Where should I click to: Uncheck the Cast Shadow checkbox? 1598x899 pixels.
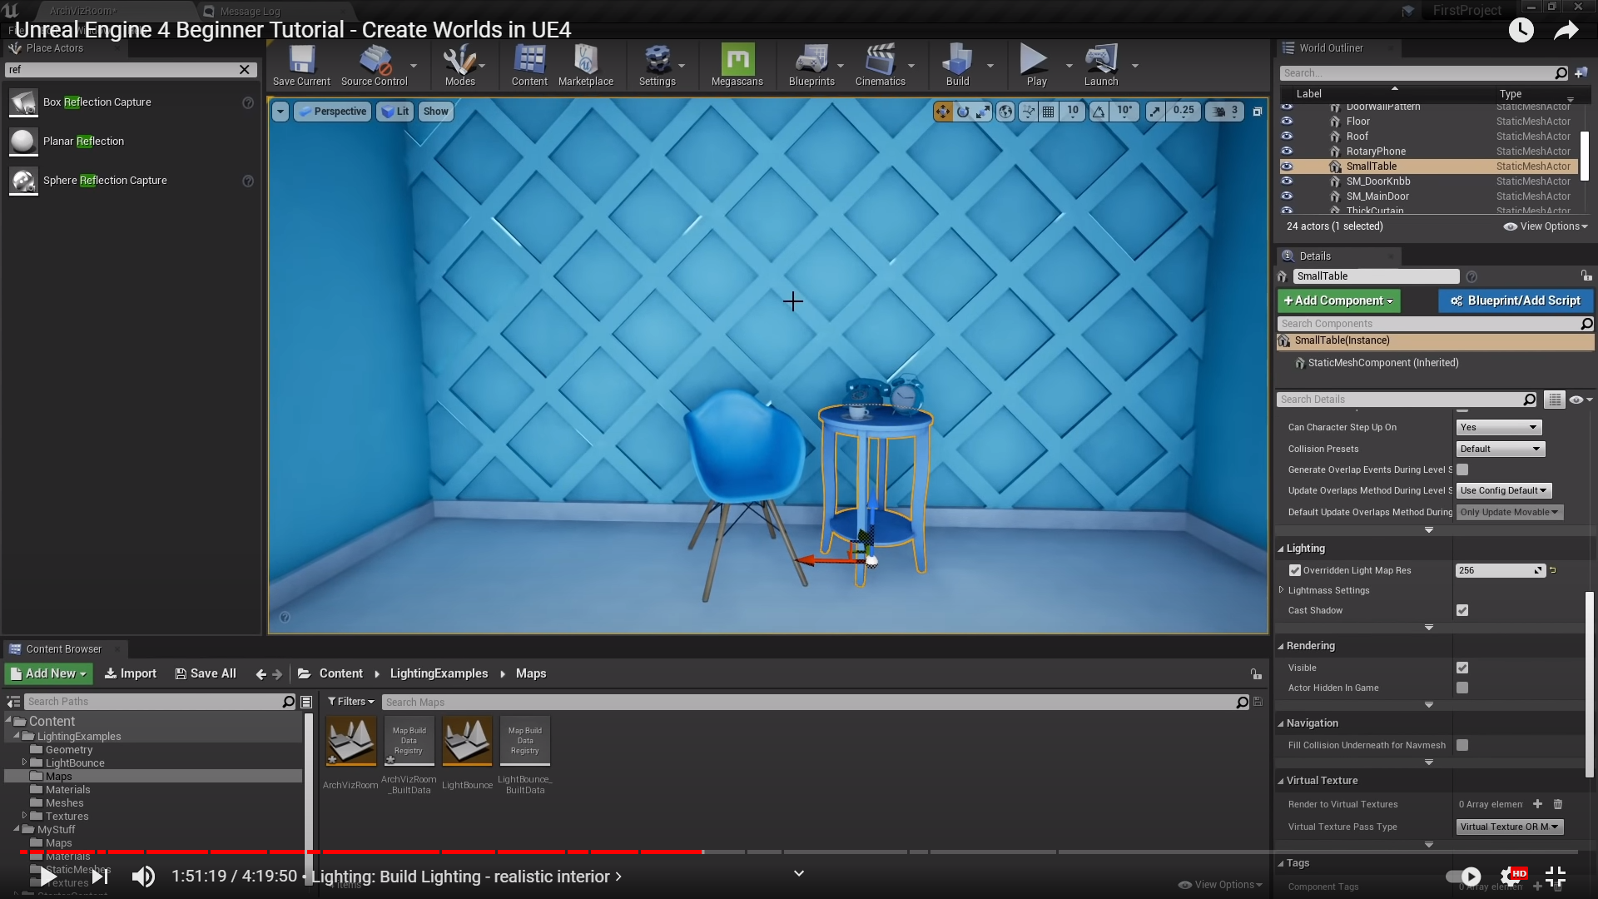(1462, 610)
